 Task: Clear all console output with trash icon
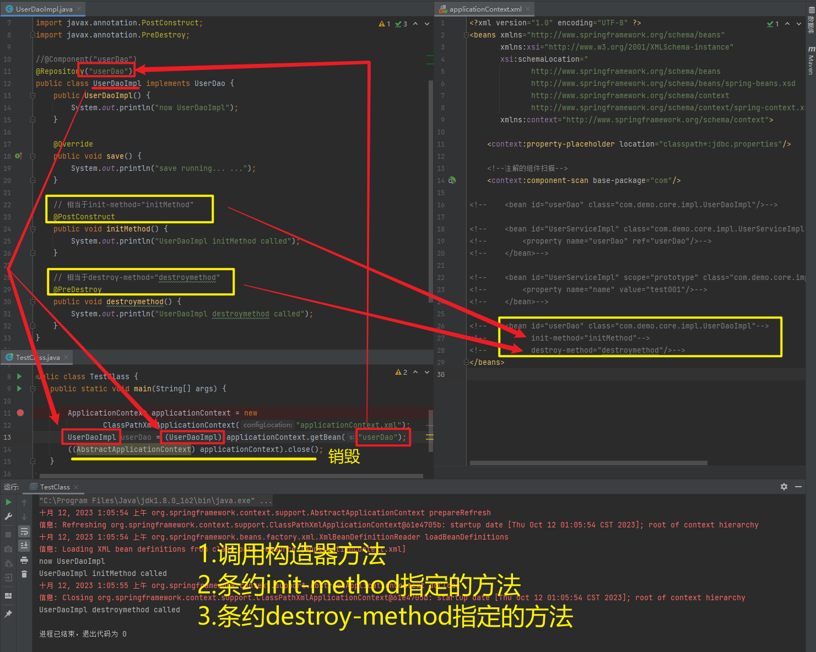24,574
